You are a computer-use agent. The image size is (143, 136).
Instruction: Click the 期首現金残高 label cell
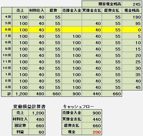coord(102,4)
